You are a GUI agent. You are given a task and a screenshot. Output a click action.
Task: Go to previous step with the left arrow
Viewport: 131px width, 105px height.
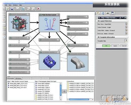point(97,18)
